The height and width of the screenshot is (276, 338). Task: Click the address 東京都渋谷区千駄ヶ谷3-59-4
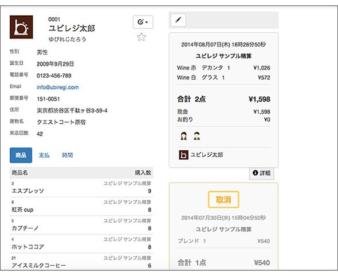(x=72, y=111)
